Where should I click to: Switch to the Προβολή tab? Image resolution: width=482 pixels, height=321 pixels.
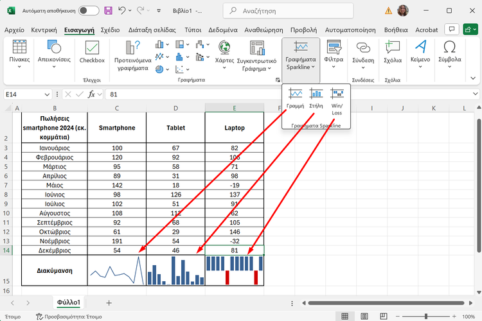303,30
